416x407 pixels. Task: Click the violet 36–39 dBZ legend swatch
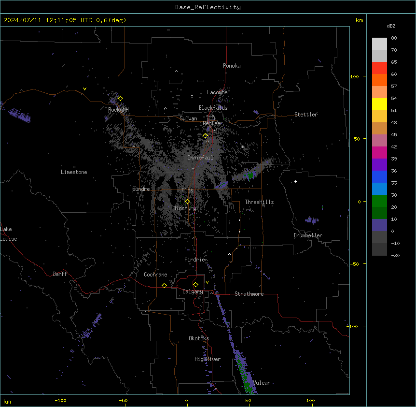pyautogui.click(x=379, y=165)
